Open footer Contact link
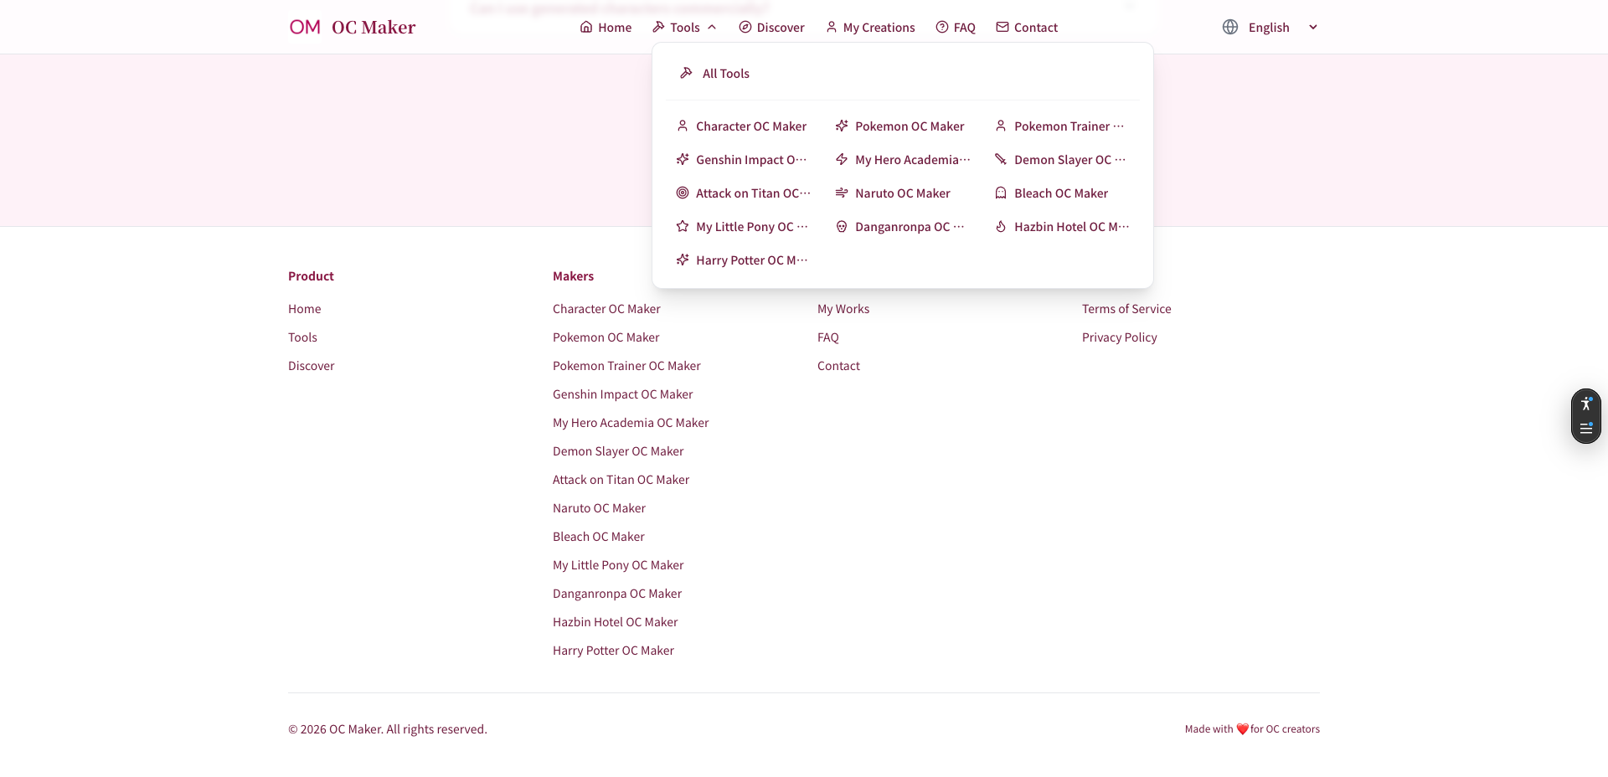The width and height of the screenshot is (1608, 777). tap(838, 365)
